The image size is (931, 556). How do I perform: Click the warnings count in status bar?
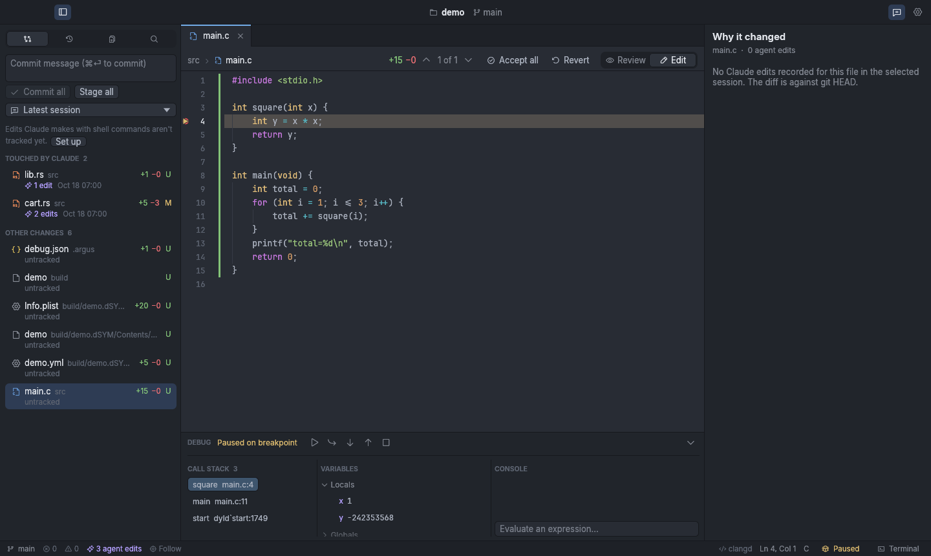click(x=72, y=549)
